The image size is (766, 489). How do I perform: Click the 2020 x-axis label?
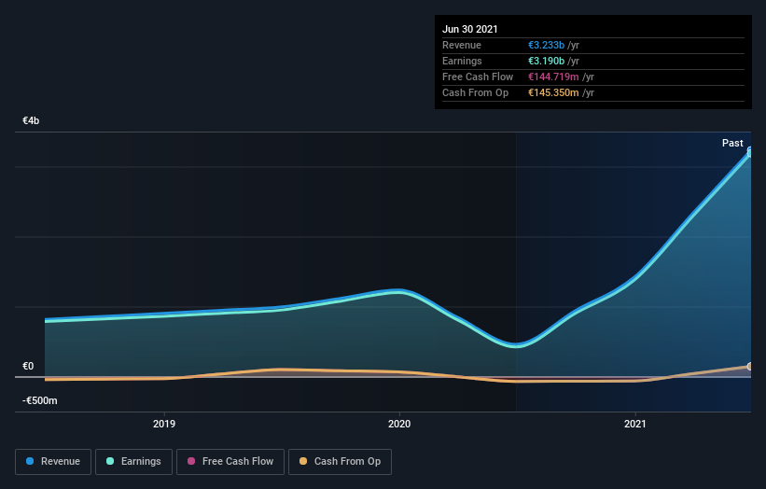tap(399, 424)
